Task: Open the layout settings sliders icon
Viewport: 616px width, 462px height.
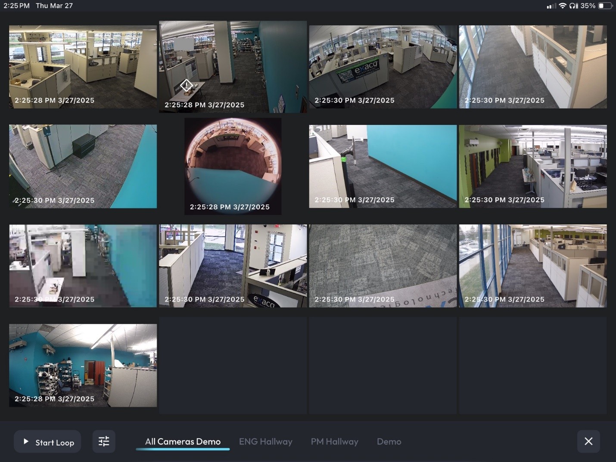Action: [x=104, y=441]
